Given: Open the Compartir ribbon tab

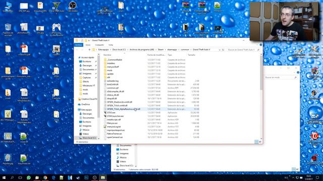Looking at the screenshot, I should [99, 45].
